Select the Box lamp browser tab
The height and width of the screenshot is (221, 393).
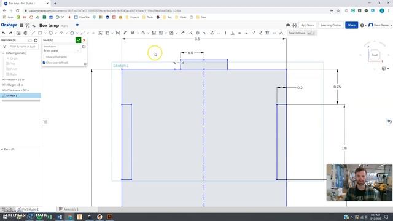point(25,4)
